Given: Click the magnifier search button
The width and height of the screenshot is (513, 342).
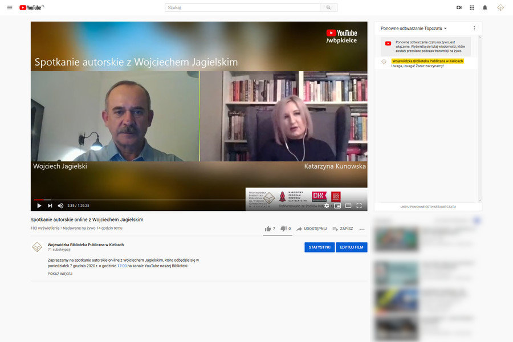Looking at the screenshot, I should tap(328, 7).
